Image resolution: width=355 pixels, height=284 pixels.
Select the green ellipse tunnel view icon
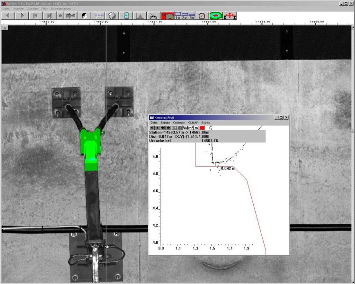(x=216, y=16)
